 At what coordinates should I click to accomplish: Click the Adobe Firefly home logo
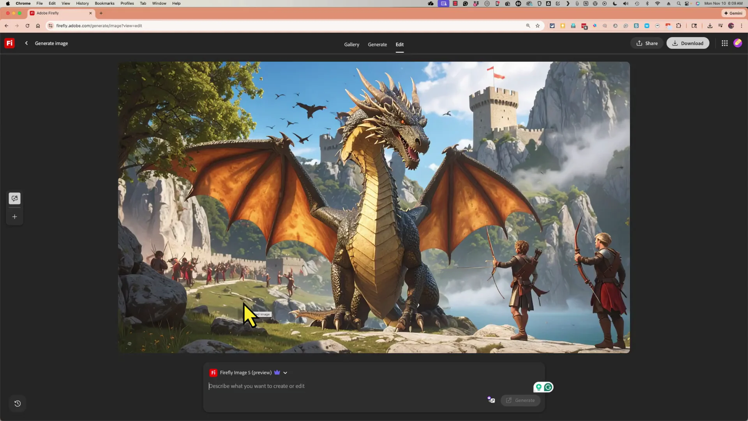9,43
